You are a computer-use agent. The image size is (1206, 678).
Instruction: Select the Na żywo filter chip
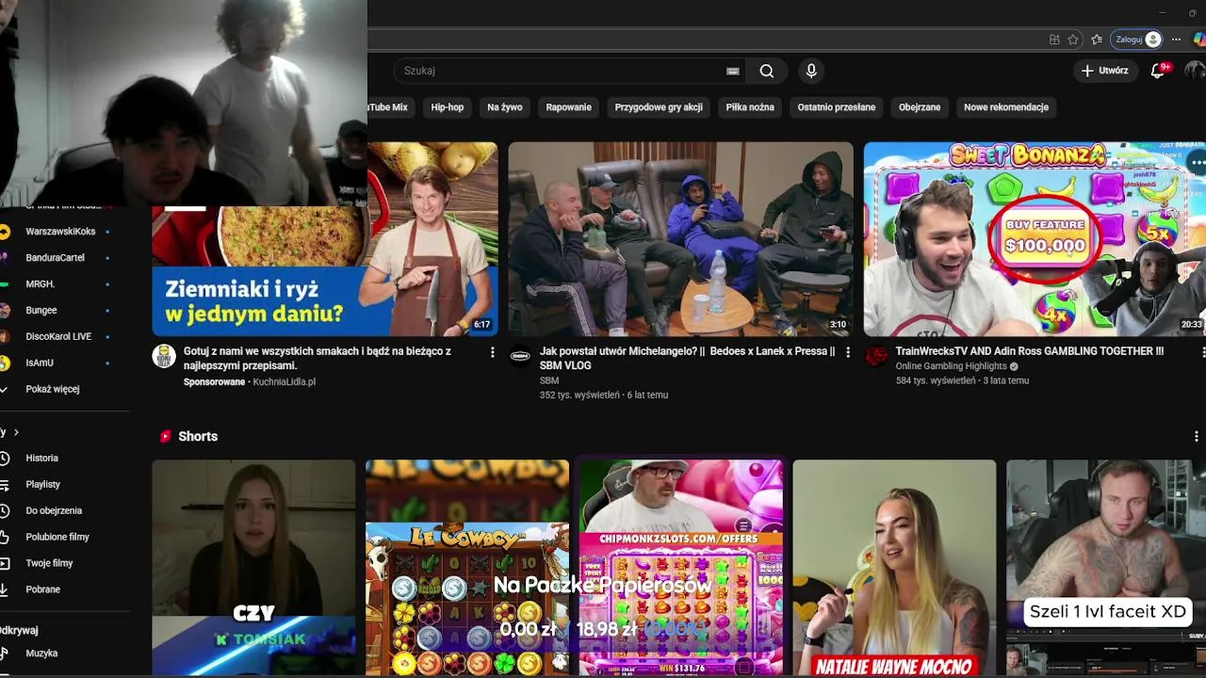pos(504,107)
